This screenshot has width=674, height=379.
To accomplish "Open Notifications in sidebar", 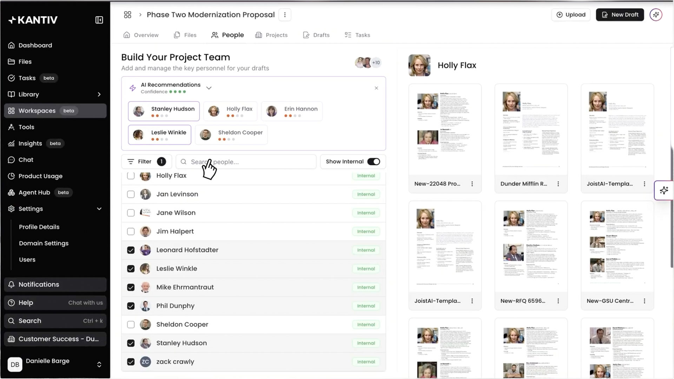I will click(55, 285).
